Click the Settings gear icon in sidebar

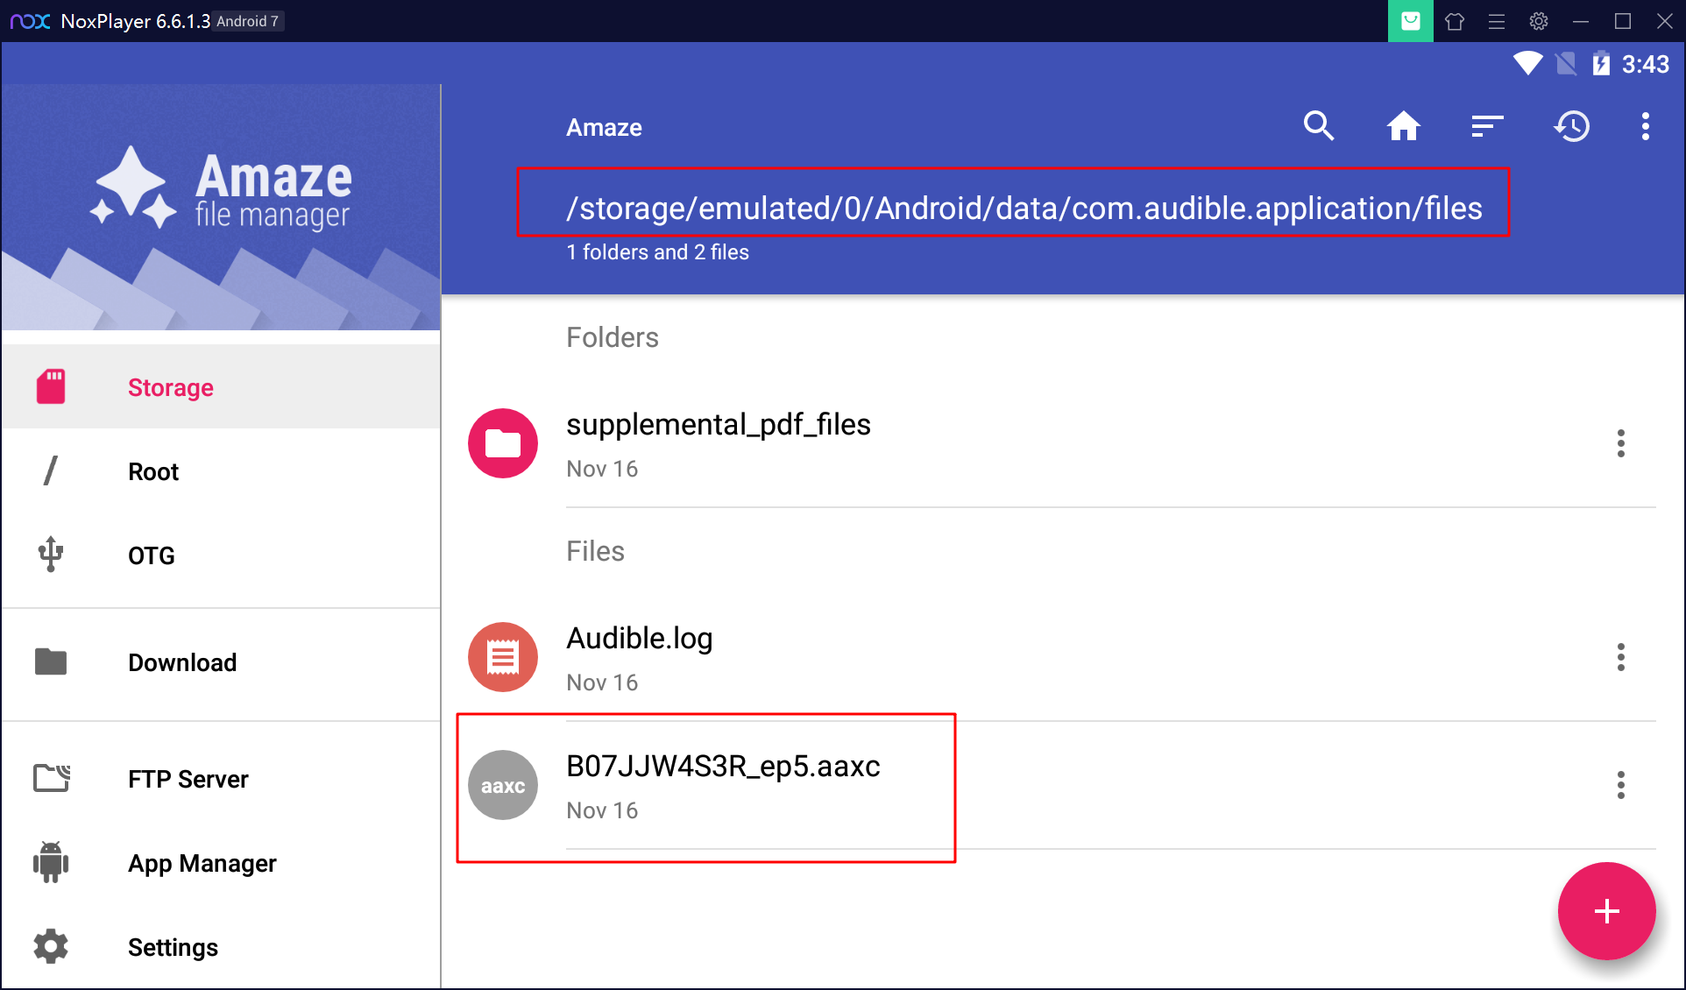pyautogui.click(x=51, y=946)
